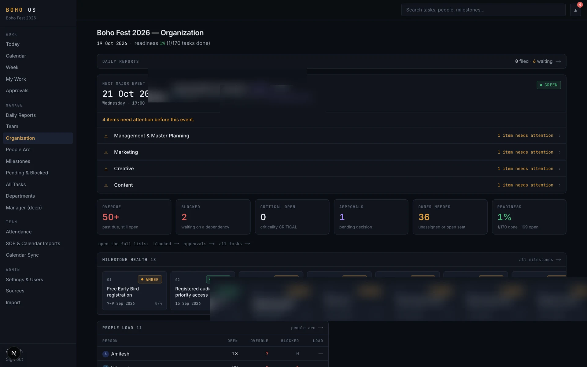
Task: Open the Free Early Bird registration milestone card
Action: (x=135, y=291)
